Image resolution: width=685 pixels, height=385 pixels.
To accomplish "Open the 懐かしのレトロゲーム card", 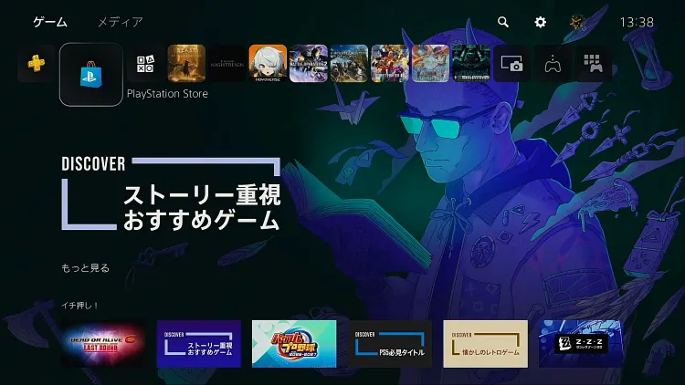I will pos(485,344).
